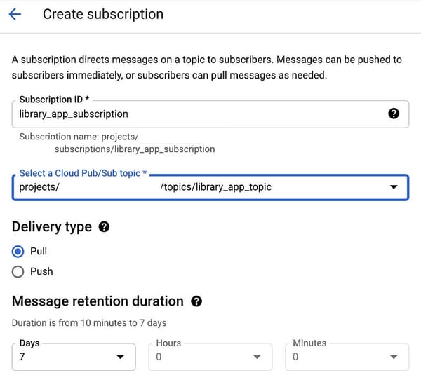
Task: Go back using the left arrow
Action: [x=15, y=14]
